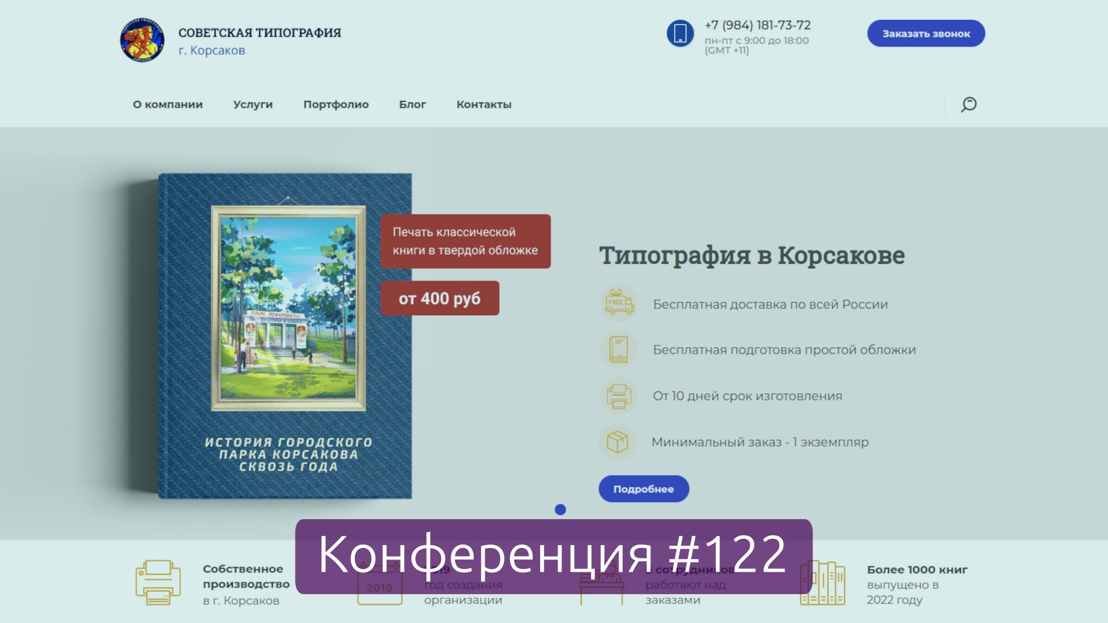Click the Советская Типография site title
This screenshot has width=1108, height=623.
coord(260,33)
